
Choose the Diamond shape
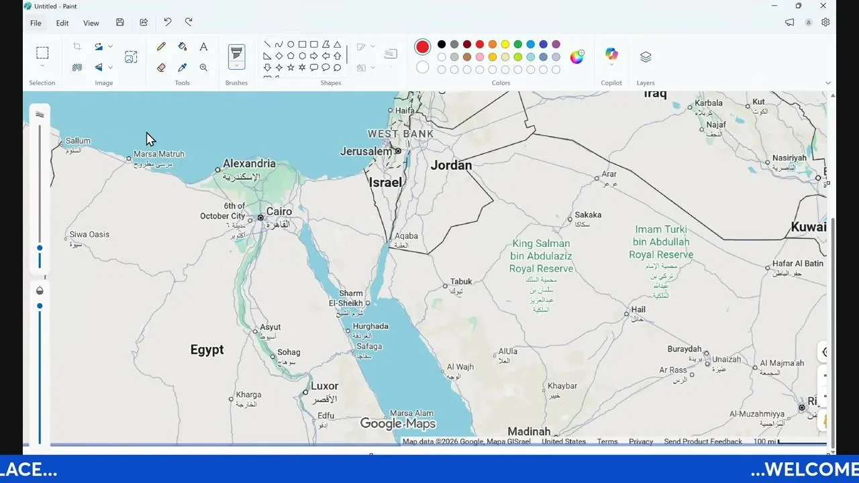click(x=279, y=56)
